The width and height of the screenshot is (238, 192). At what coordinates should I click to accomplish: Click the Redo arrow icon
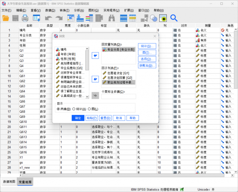(59, 18)
